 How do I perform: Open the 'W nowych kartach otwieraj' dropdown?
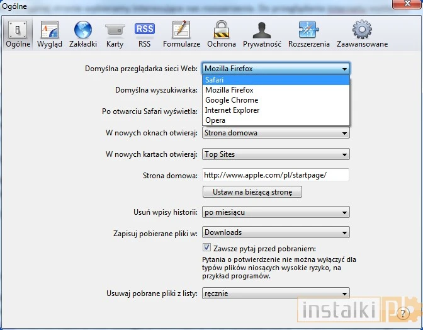(276, 154)
